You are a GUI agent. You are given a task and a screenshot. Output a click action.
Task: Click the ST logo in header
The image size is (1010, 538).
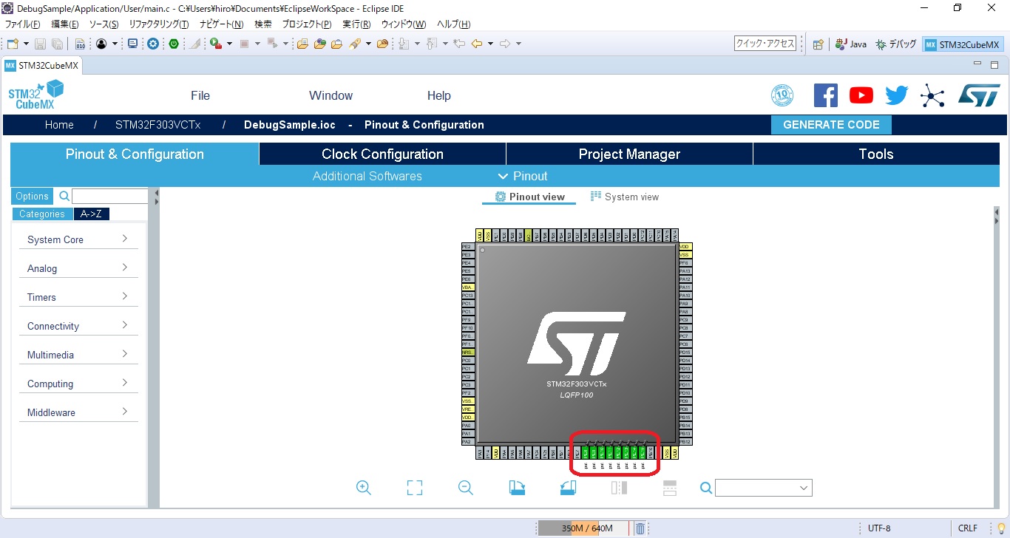(x=979, y=95)
